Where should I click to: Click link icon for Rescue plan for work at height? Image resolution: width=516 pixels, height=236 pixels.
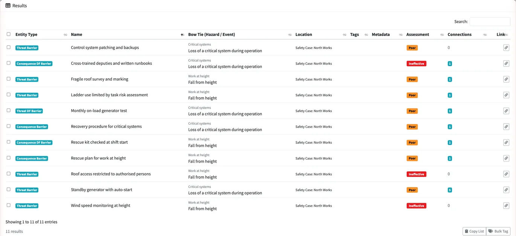pos(506,158)
